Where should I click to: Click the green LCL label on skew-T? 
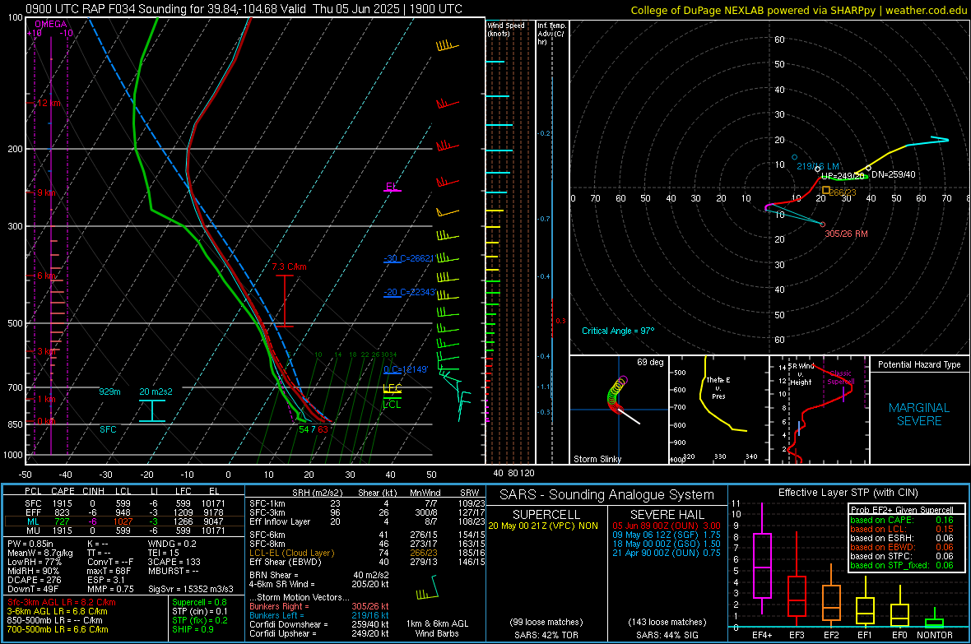392,405
